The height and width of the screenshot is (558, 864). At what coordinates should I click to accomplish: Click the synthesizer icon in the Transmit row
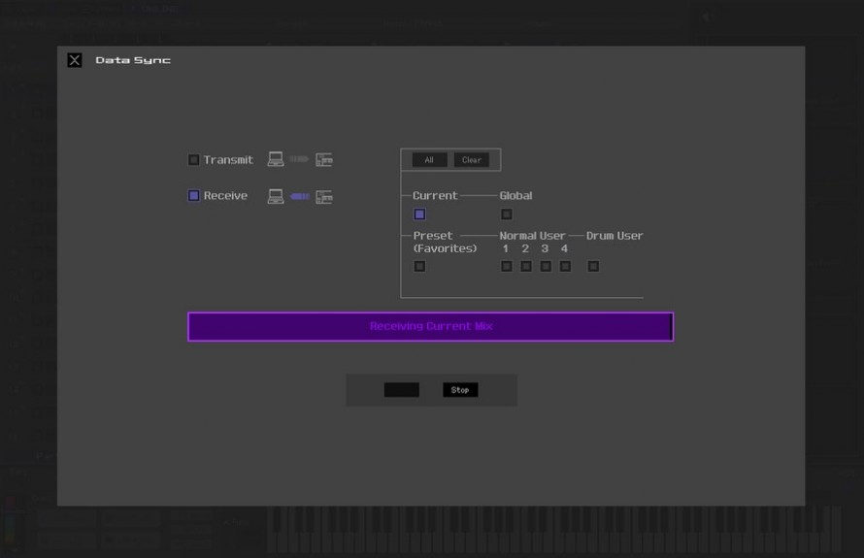pyautogui.click(x=324, y=159)
